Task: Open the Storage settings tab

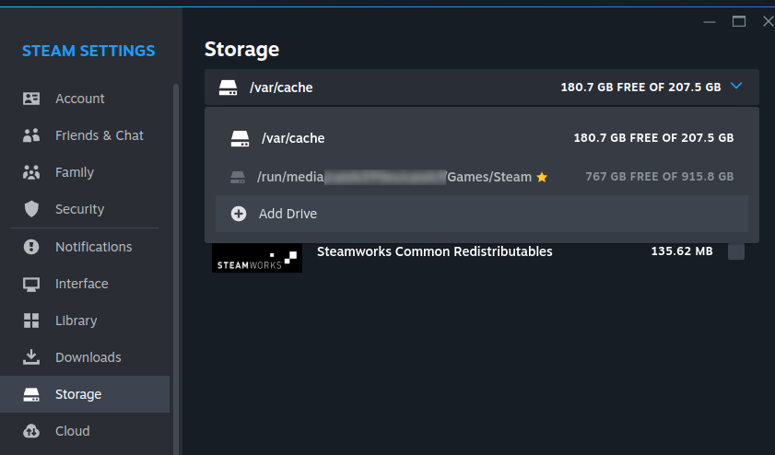Action: pyautogui.click(x=77, y=394)
